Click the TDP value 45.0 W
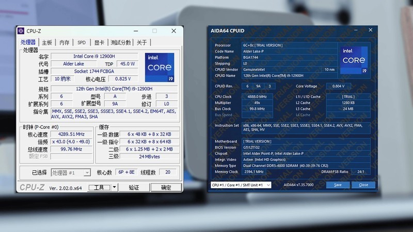Viewport: 413px width, 232px height. pos(128,63)
